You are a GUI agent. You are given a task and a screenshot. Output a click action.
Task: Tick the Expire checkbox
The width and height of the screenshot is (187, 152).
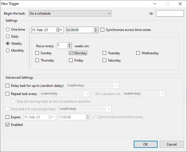point(8,117)
